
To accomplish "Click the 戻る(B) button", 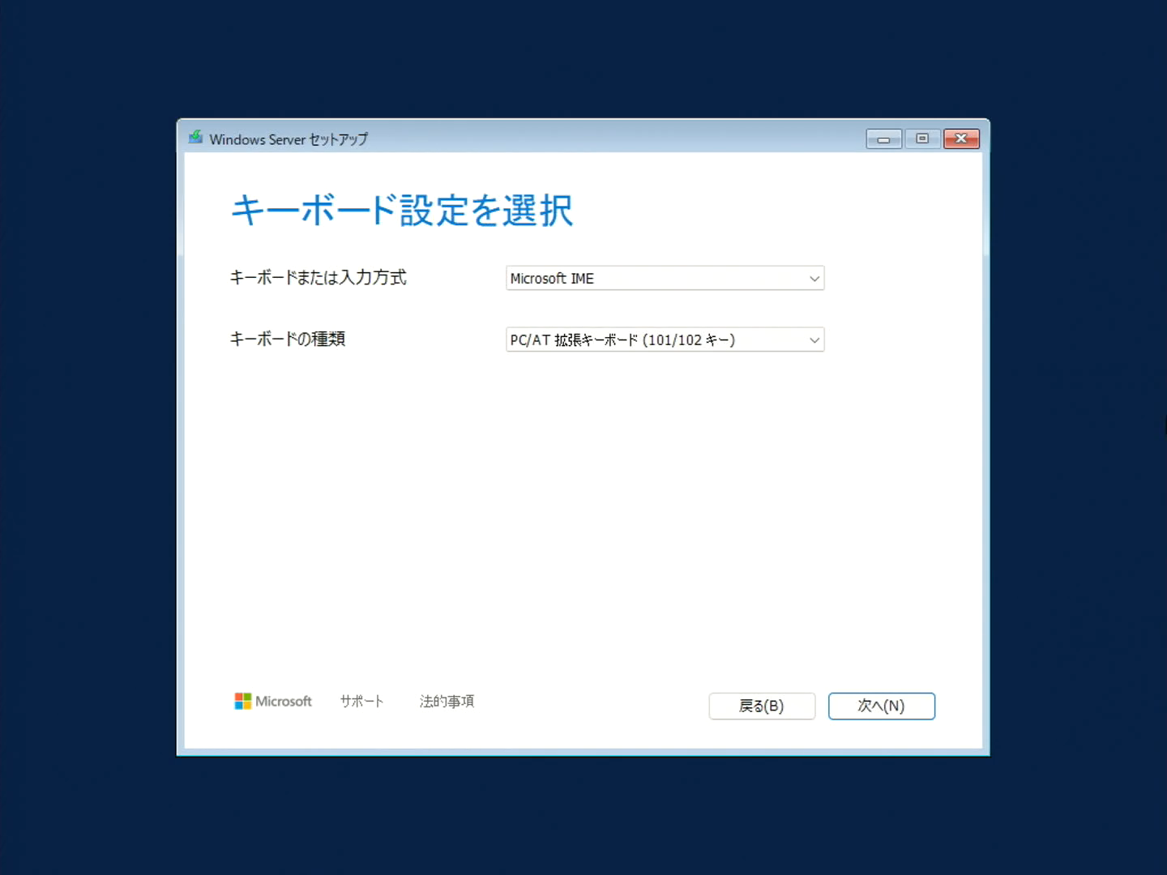I will [762, 706].
